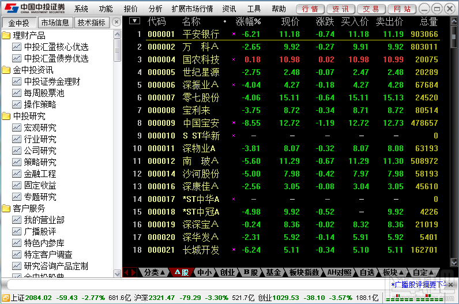459x304 pixels.
Task: Open 行业研究 chart icon
Action: coord(17,139)
